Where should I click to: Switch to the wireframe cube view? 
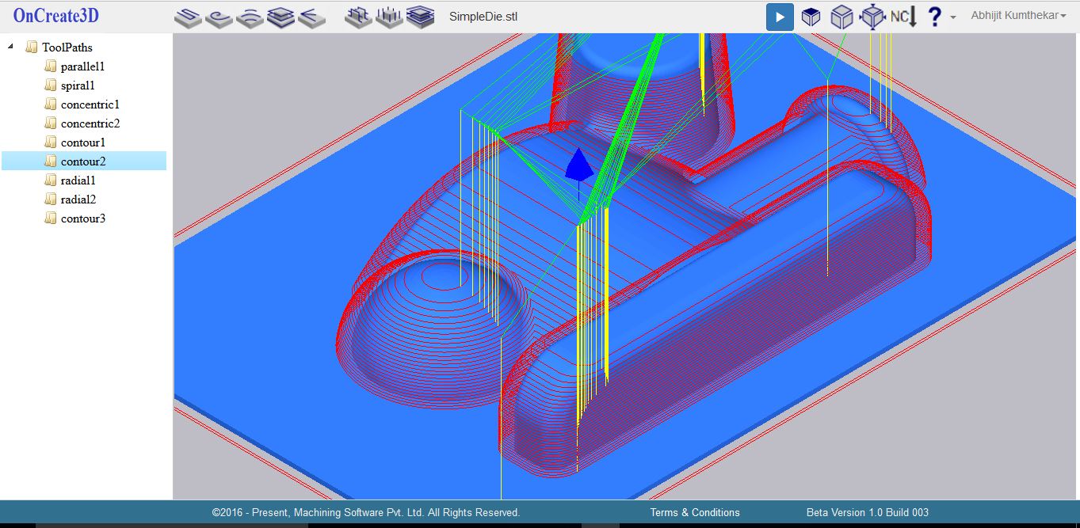[841, 17]
